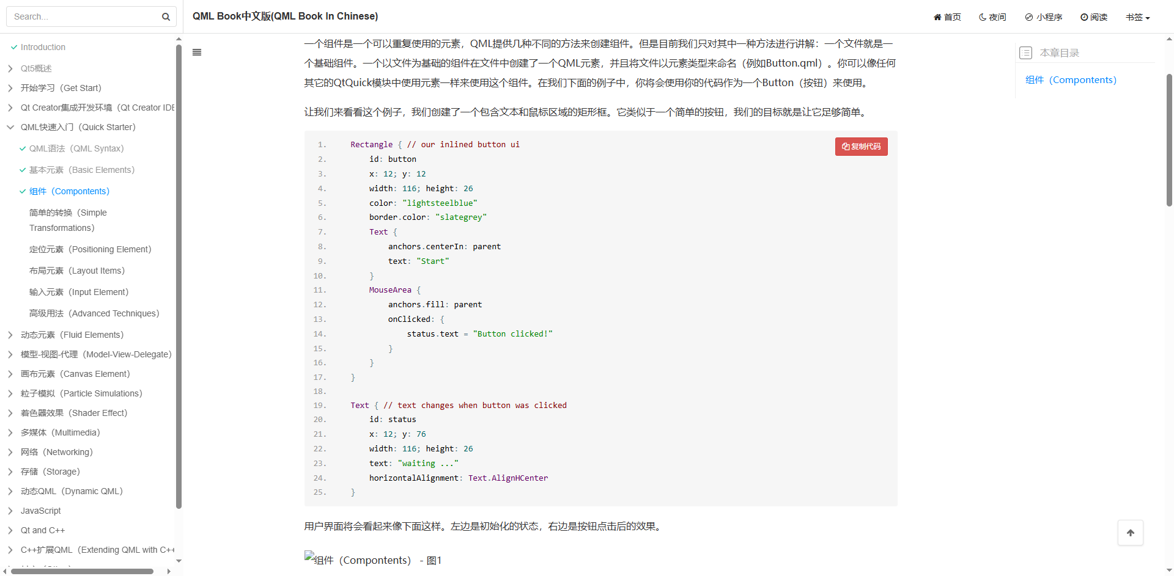Click the 小程序 mini-program icon
The height and width of the screenshot is (576, 1174).
pyautogui.click(x=1029, y=17)
